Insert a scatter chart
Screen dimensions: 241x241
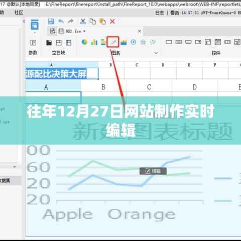pos(153,42)
